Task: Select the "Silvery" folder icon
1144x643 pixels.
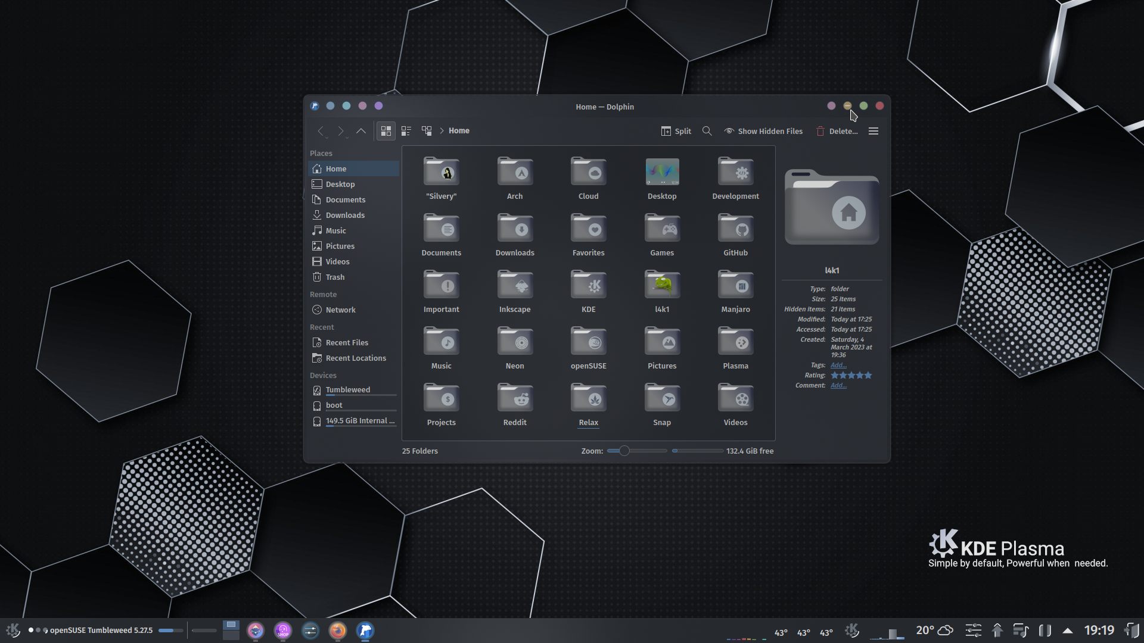Action: pos(442,171)
